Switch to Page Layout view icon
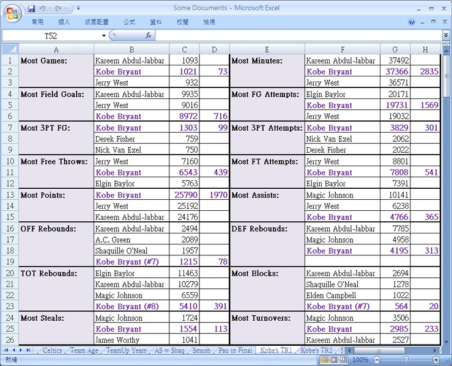Image resolution: width=452 pixels, height=366 pixels. [334, 360]
